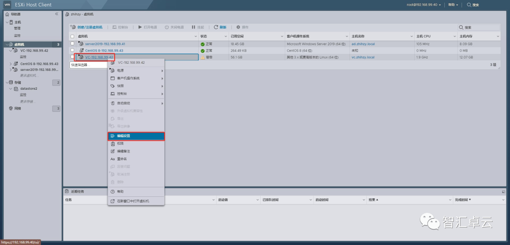Select the host icon beside 主机
510x245 pixels.
tap(11, 22)
